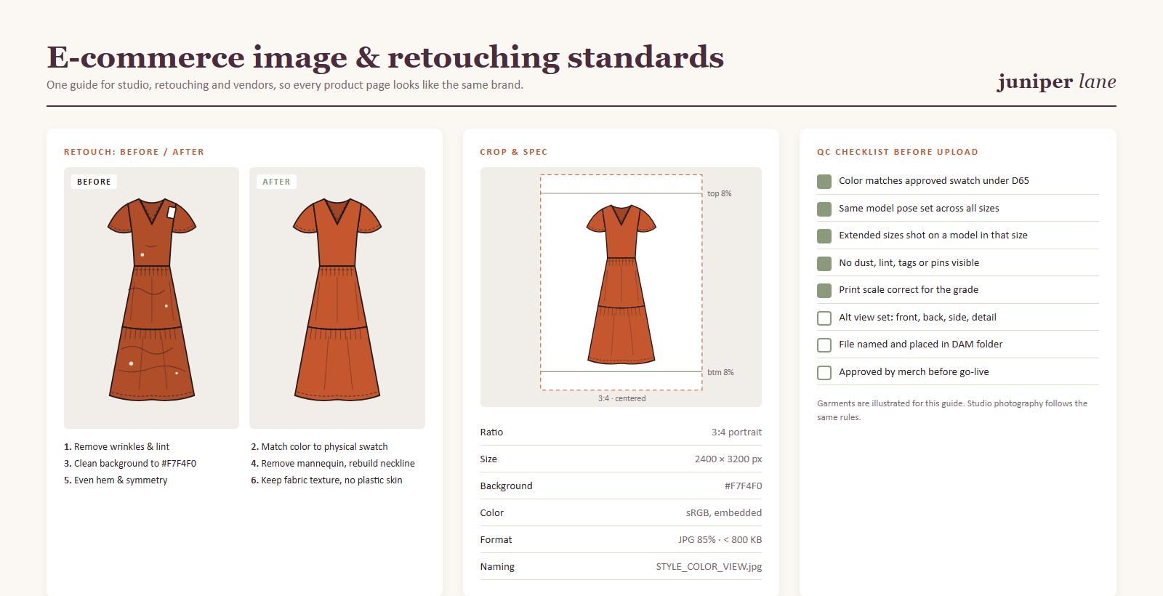Click step '2. Match color to physical swatch'
Screen dimensions: 1163x596
click(319, 447)
